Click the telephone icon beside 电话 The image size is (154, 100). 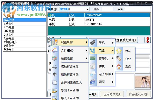click(x=93, y=50)
